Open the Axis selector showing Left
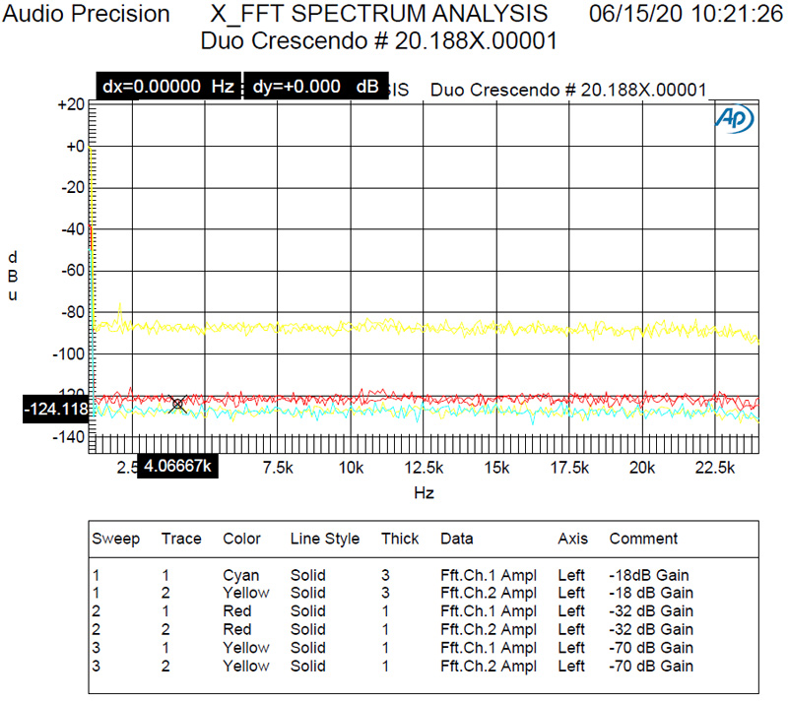The image size is (788, 702). click(572, 575)
